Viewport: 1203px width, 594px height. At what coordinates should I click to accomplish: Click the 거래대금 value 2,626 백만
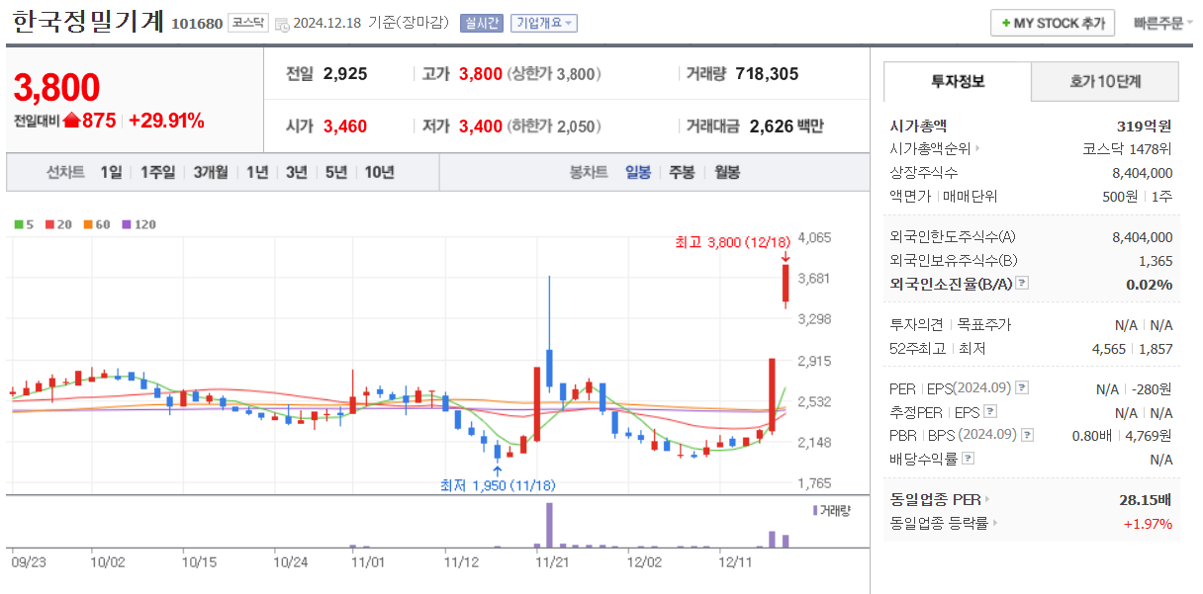[787, 126]
